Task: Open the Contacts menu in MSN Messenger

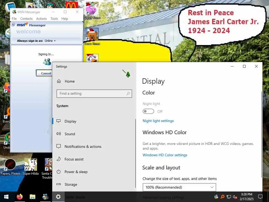Action: click(x=27, y=19)
